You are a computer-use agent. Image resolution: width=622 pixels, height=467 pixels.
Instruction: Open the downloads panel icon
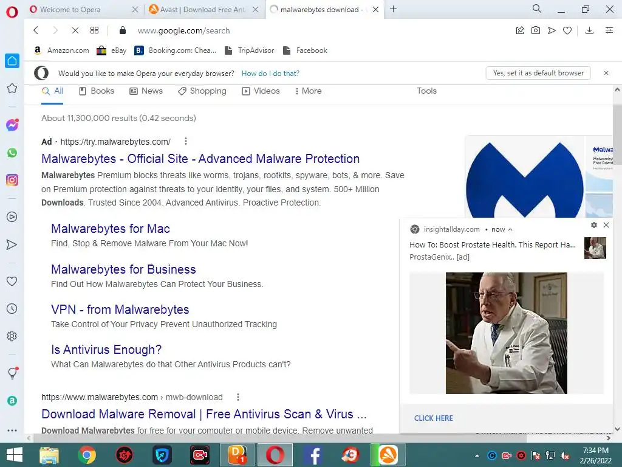click(x=589, y=30)
